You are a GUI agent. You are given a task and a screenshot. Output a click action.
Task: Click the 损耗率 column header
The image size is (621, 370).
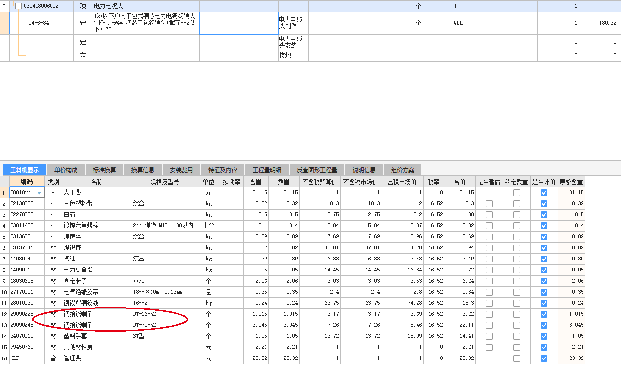[232, 182]
